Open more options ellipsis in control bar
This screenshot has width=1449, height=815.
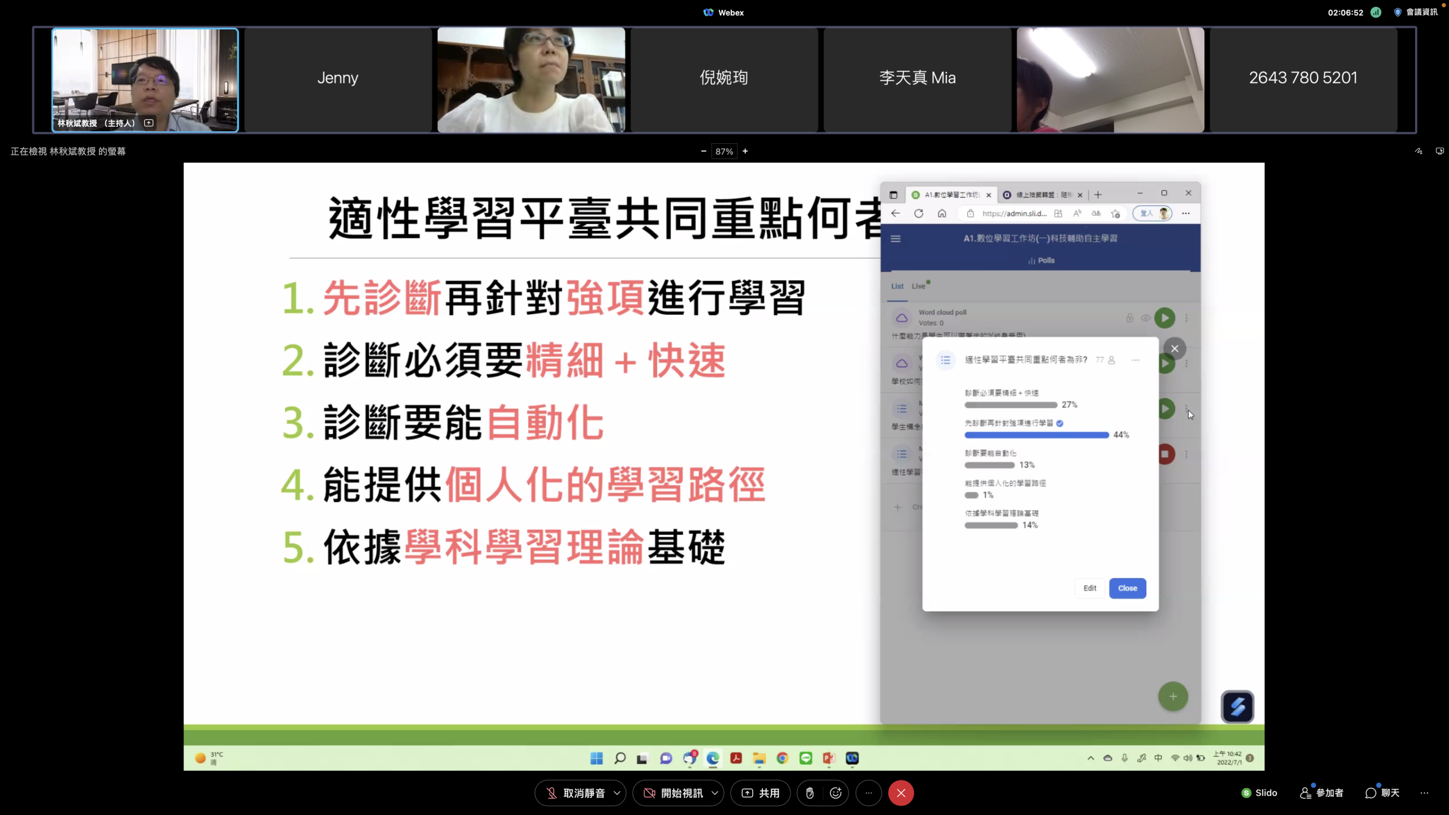868,793
